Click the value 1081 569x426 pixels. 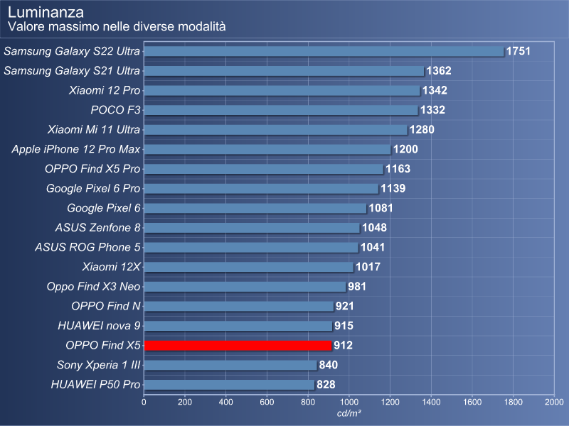click(x=381, y=208)
